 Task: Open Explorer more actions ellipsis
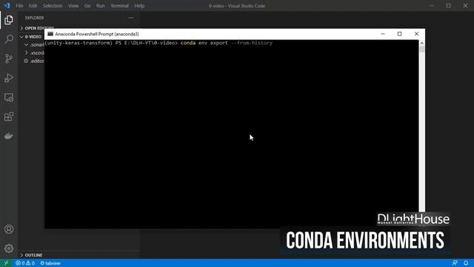pyautogui.click(x=131, y=18)
